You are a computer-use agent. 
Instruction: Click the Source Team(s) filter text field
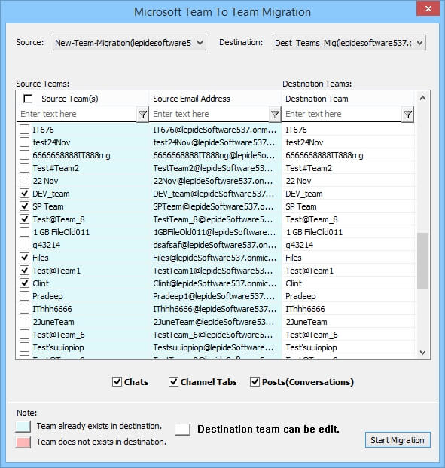pyautogui.click(x=78, y=114)
